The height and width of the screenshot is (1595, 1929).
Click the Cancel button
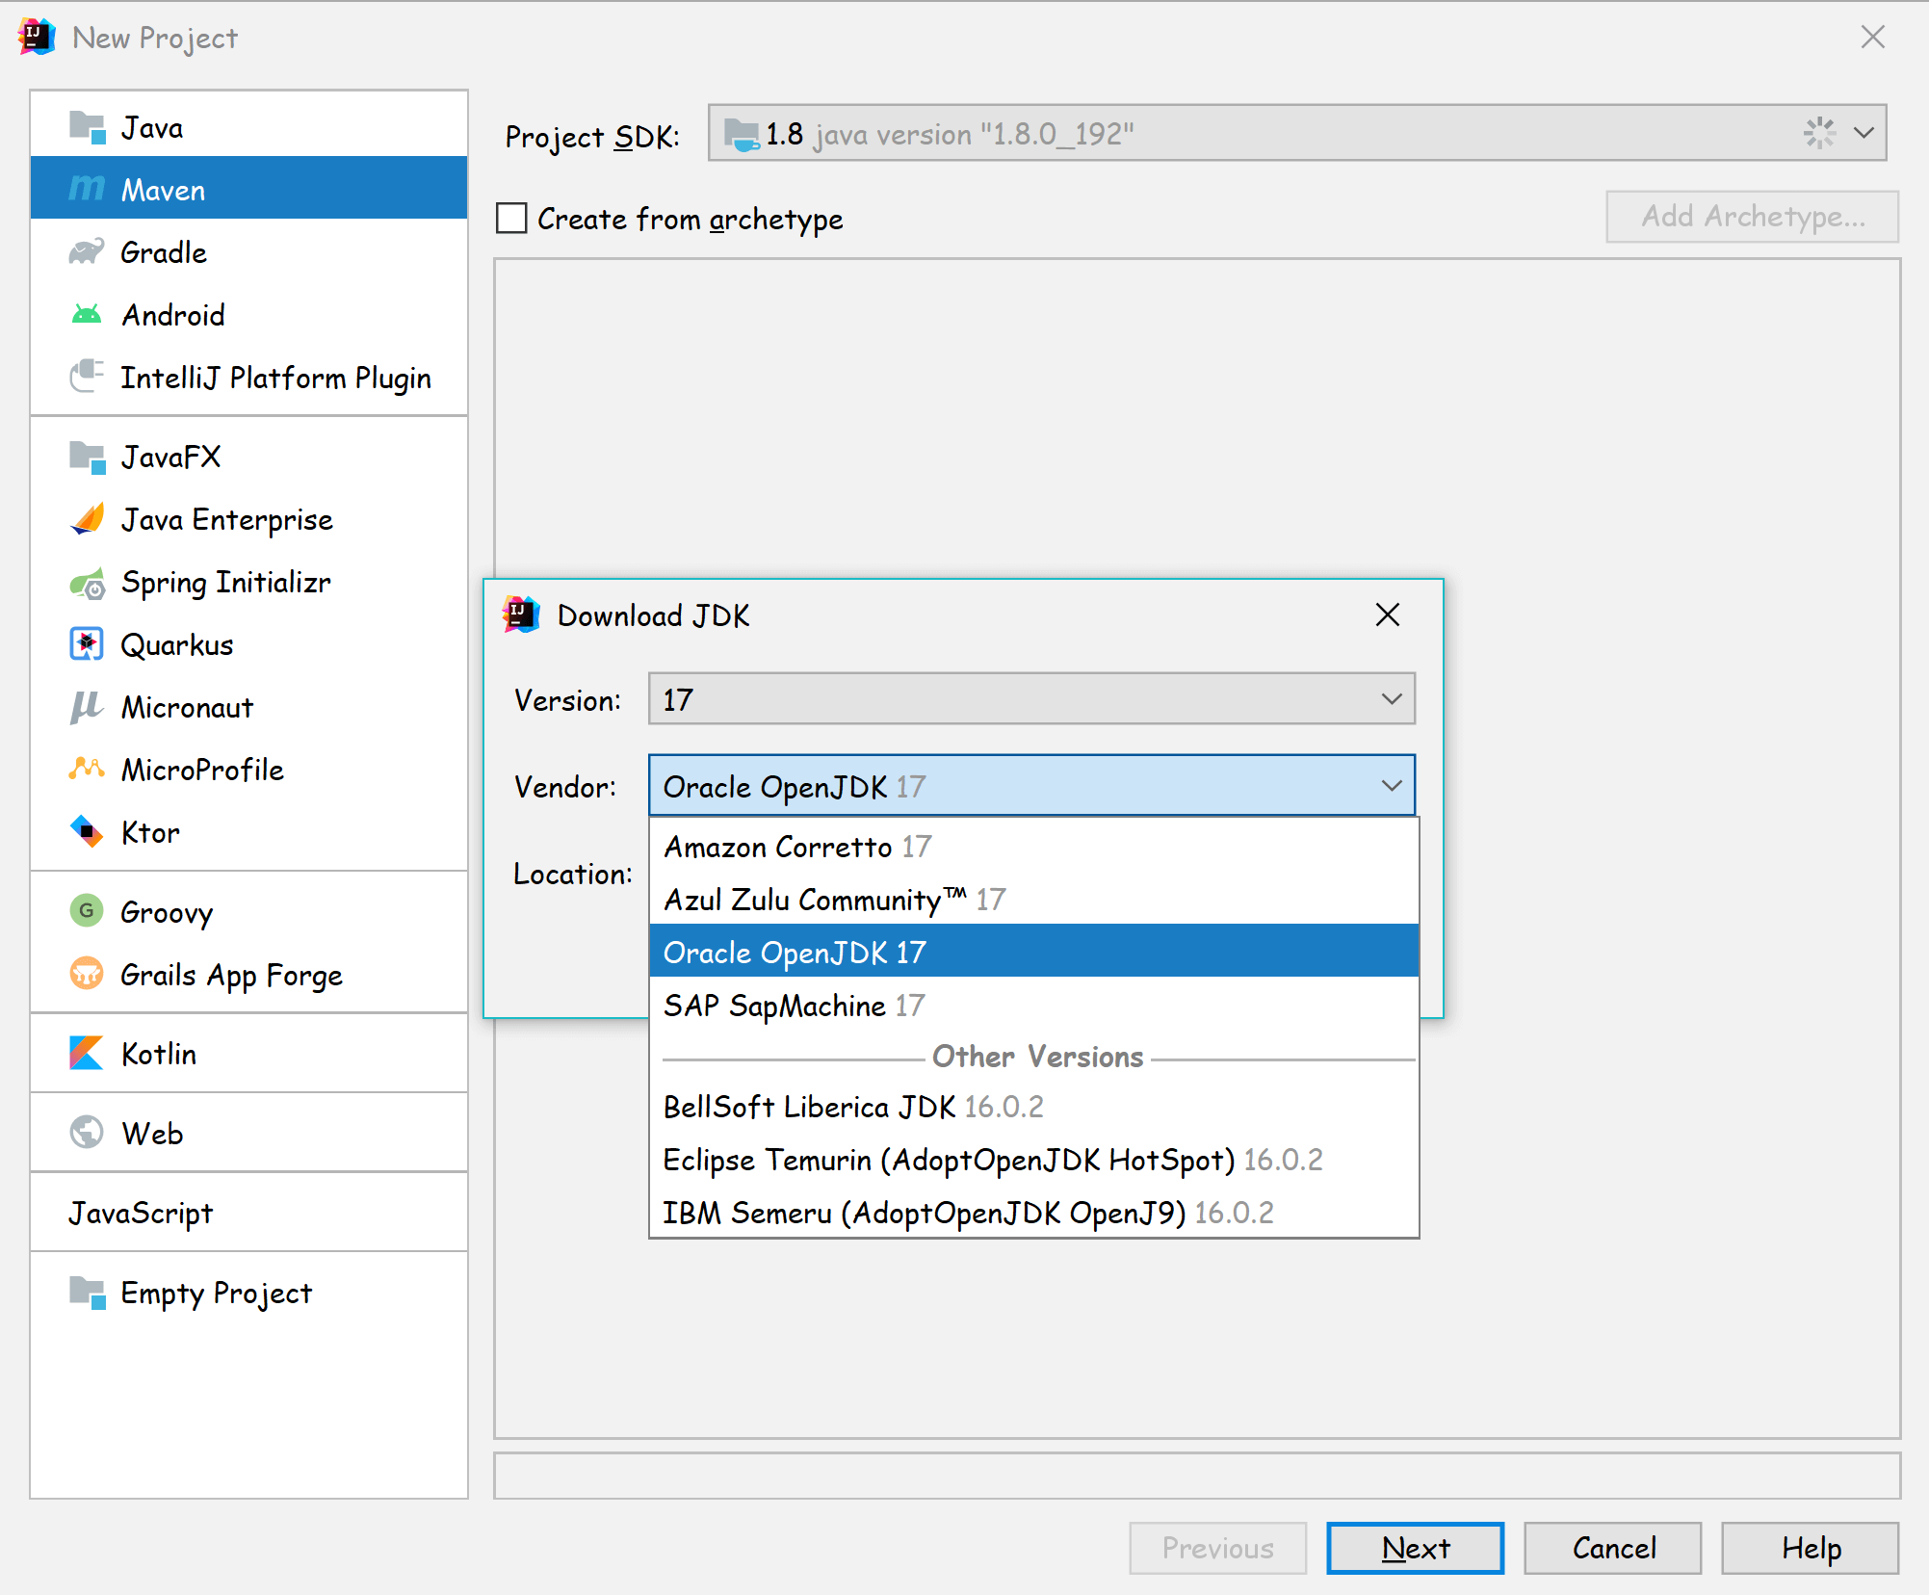tap(1612, 1548)
